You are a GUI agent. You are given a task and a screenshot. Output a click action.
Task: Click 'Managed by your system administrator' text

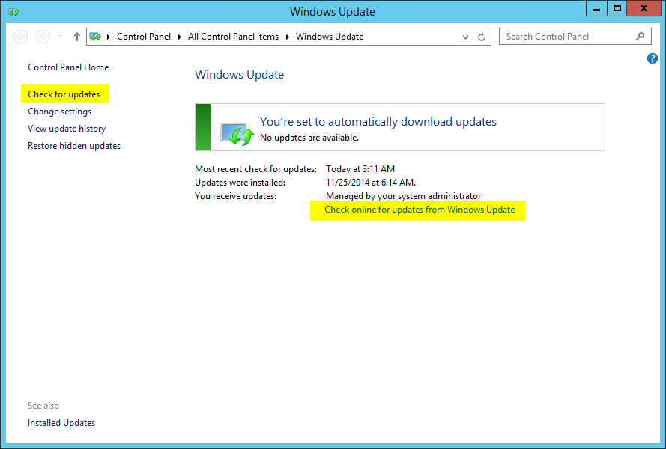click(404, 196)
